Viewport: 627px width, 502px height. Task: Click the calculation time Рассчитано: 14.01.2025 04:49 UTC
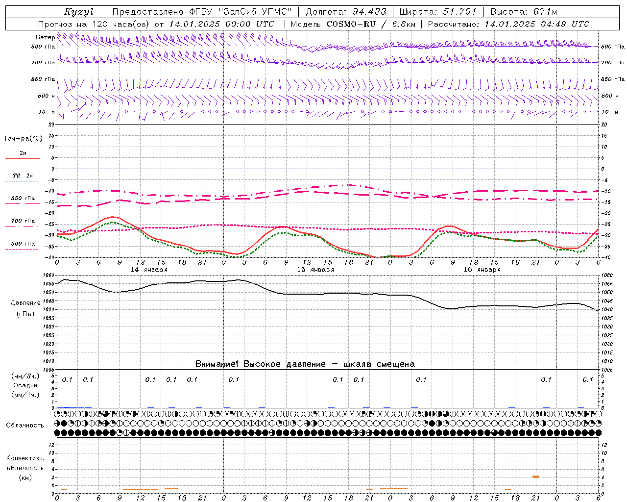tap(508, 24)
